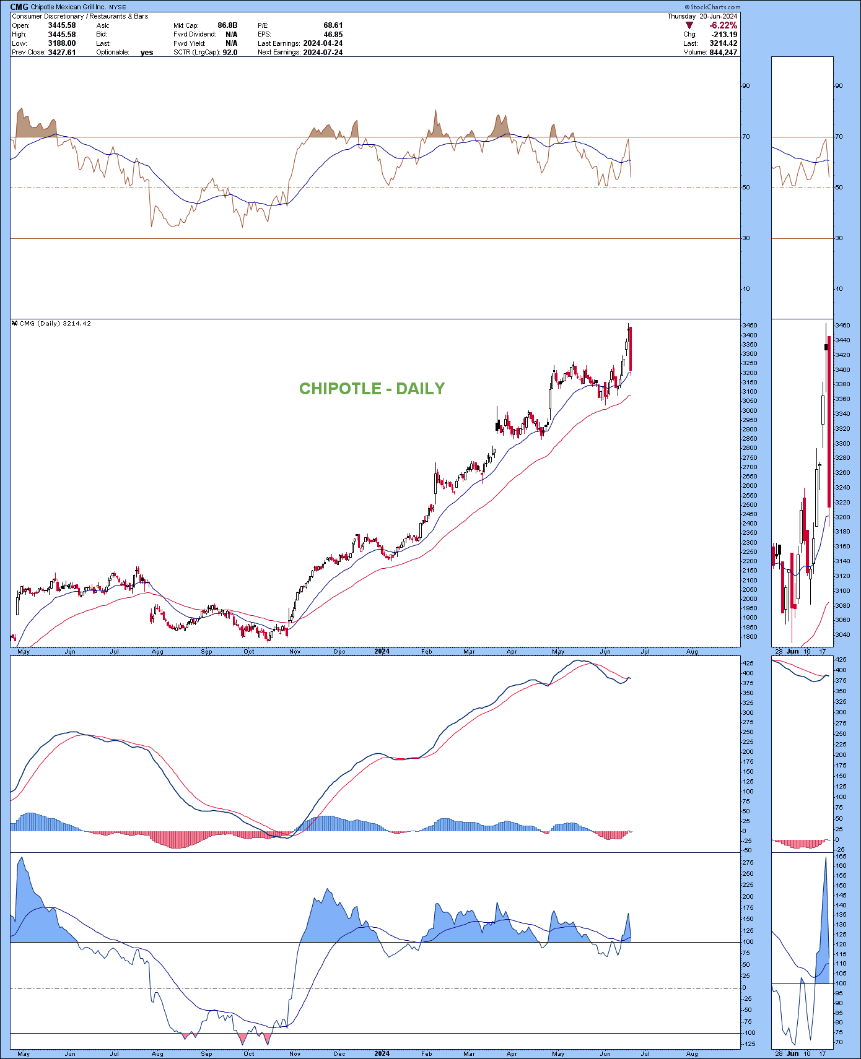Click the green CHIPOTLE - DAILY annotation
This screenshot has height=1059, width=861.
[372, 389]
